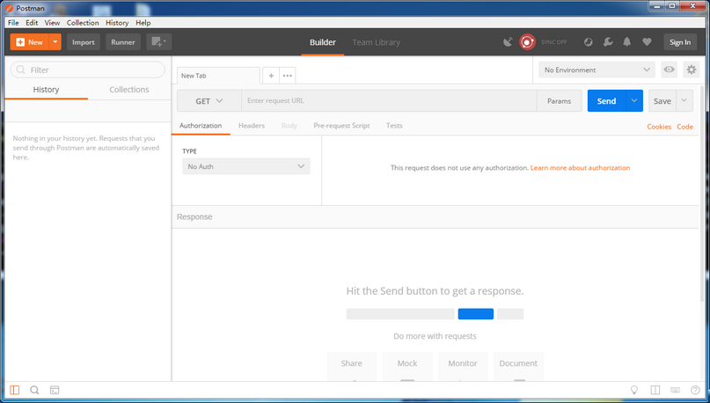710x403 pixels.
Task: Expand the Save button dropdown arrow
Action: (x=684, y=101)
